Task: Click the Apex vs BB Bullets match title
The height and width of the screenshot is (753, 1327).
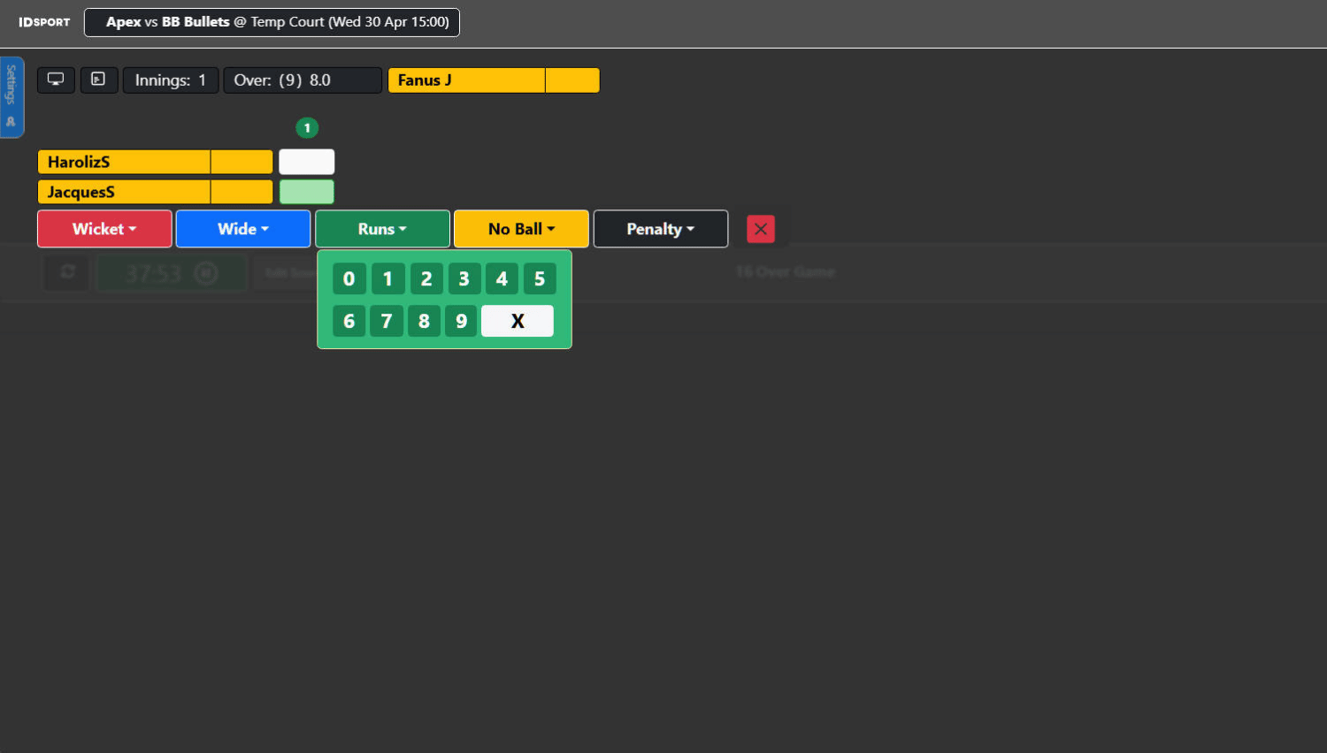Action: point(272,22)
